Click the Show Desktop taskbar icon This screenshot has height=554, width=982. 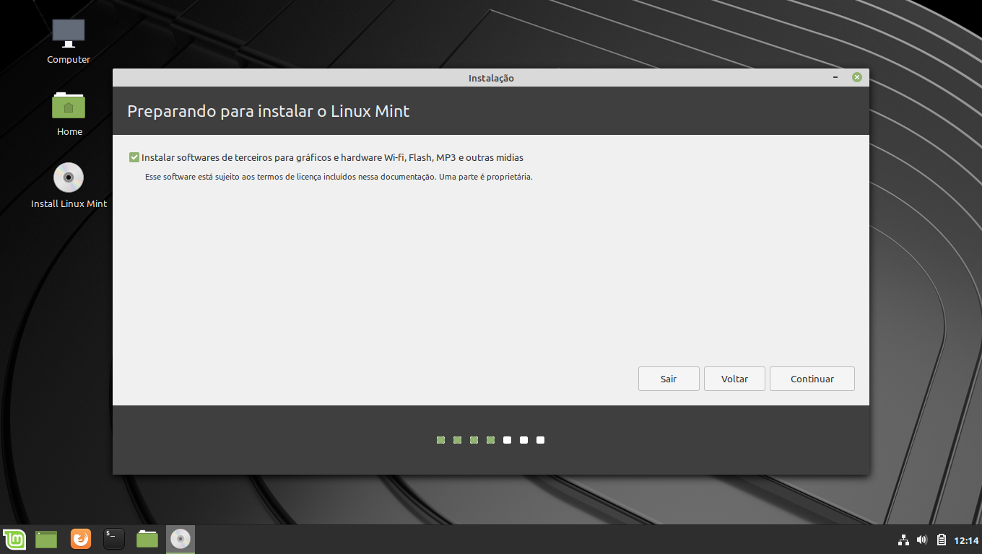(46, 539)
